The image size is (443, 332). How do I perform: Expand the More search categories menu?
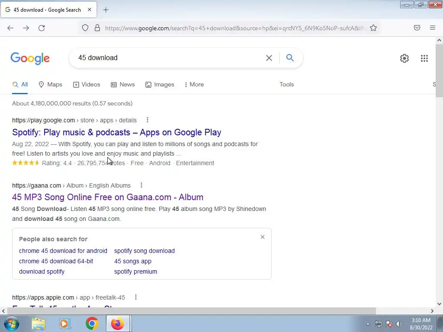pyautogui.click(x=194, y=84)
